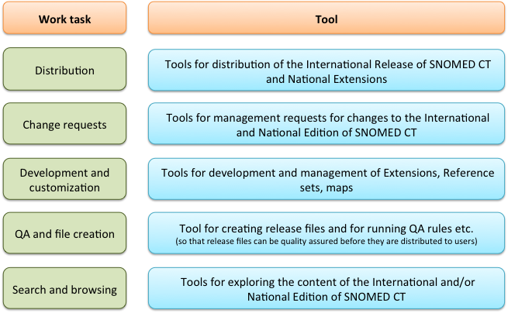This screenshot has height=313, width=508.
Task: Click 'and National Edition of SNOMED CT' line
Action: tap(327, 132)
